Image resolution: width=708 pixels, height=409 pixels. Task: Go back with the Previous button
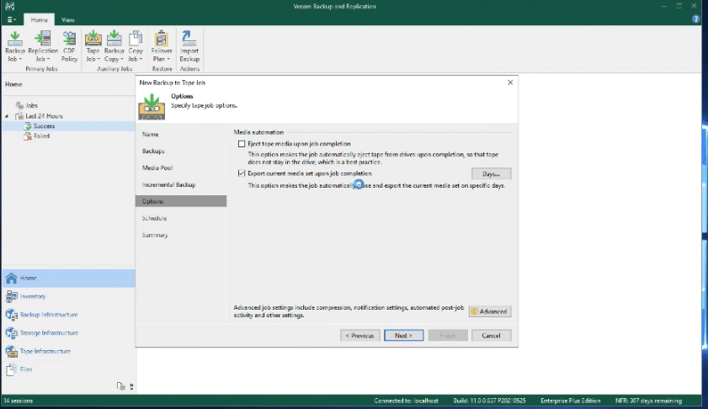359,336
